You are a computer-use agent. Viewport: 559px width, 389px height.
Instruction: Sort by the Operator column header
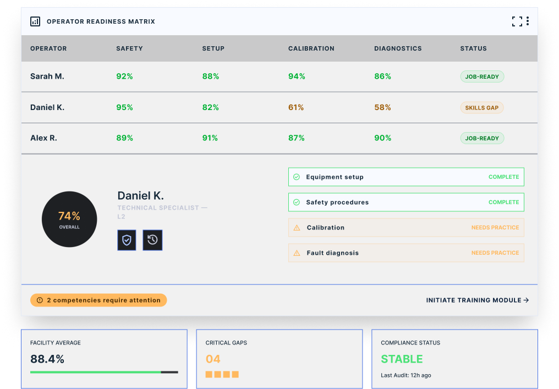(48, 48)
